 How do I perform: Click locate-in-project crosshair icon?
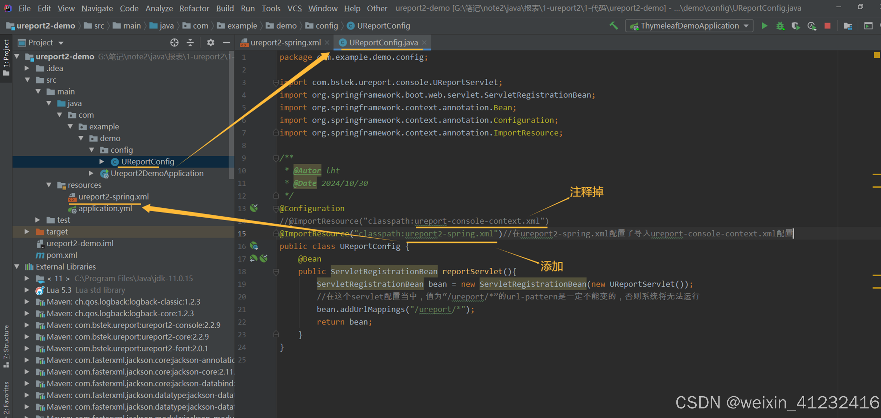pyautogui.click(x=174, y=43)
